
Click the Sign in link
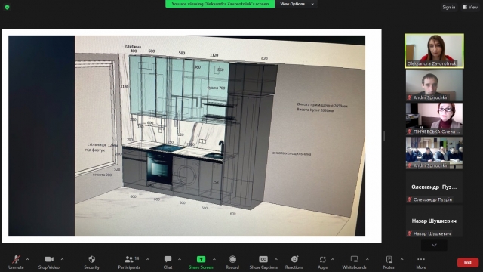[x=449, y=7]
